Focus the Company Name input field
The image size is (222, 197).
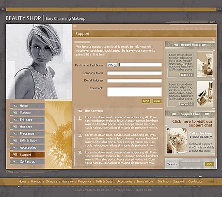[134, 73]
